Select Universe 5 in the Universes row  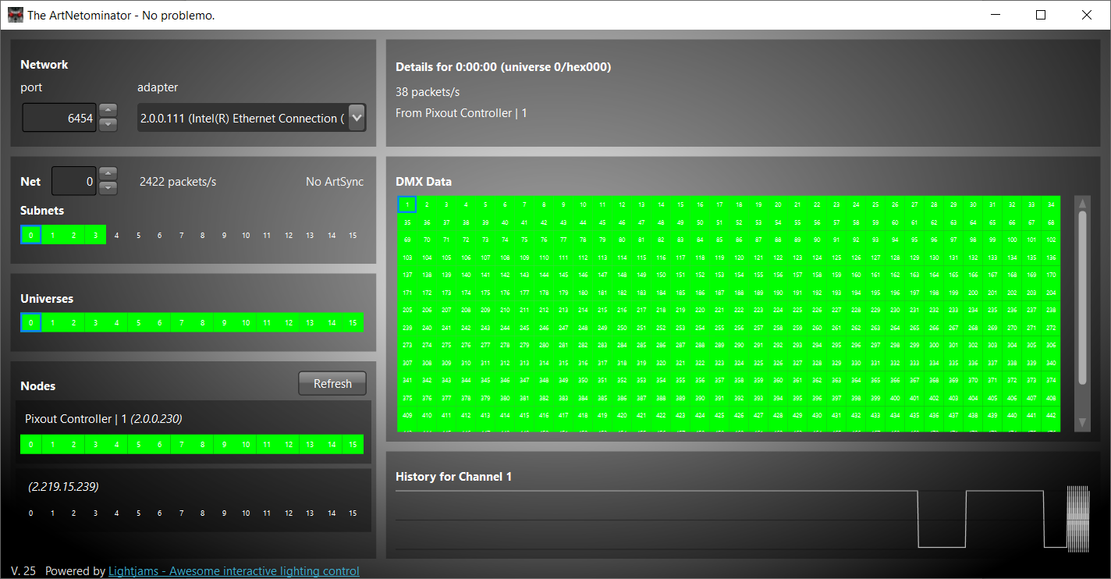[x=138, y=321]
